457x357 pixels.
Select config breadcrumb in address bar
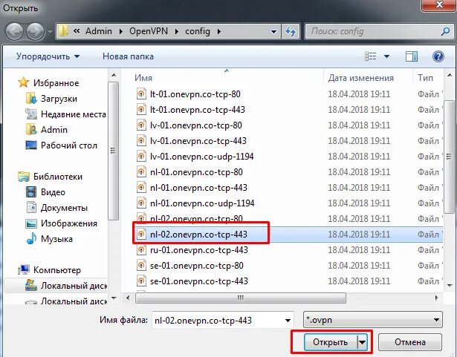[x=198, y=31]
